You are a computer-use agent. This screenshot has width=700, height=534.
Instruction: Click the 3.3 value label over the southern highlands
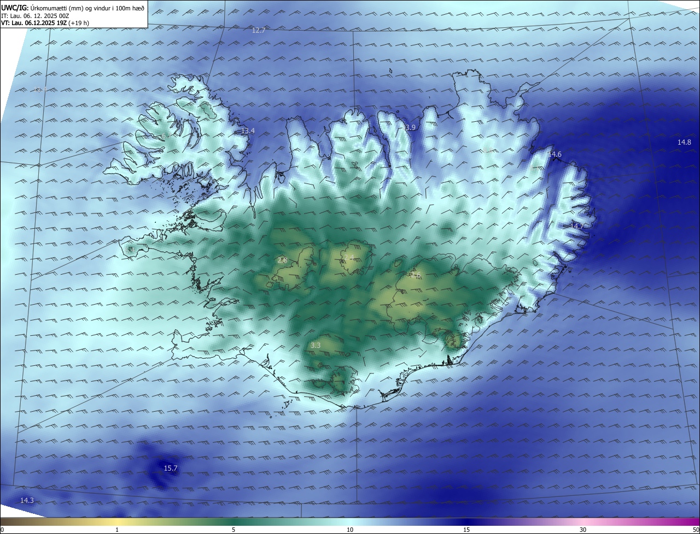click(x=316, y=345)
